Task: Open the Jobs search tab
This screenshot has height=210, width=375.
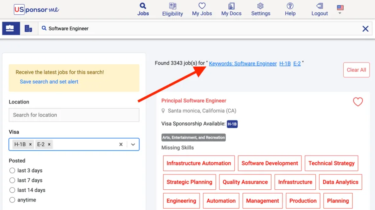Action: (x=143, y=9)
